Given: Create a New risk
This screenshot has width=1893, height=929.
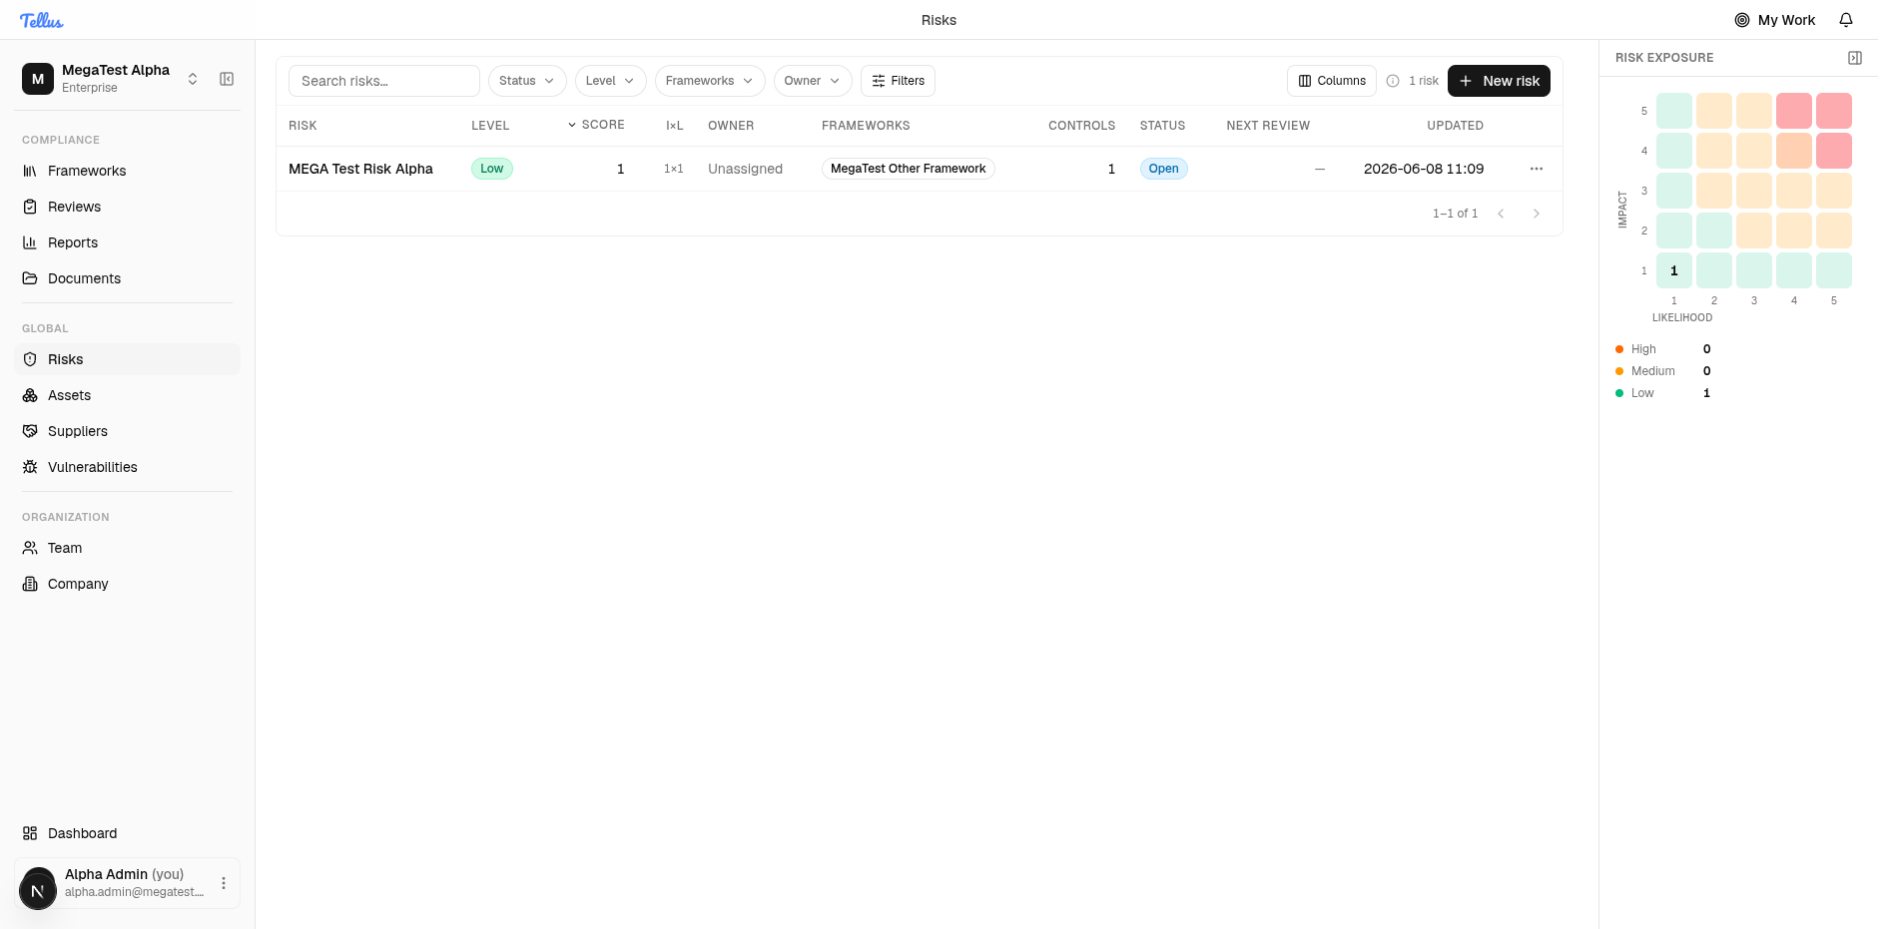Looking at the screenshot, I should (x=1499, y=81).
